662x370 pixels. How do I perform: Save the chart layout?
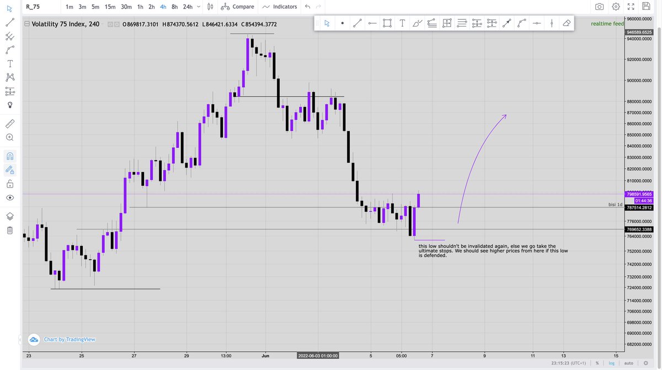tap(647, 7)
